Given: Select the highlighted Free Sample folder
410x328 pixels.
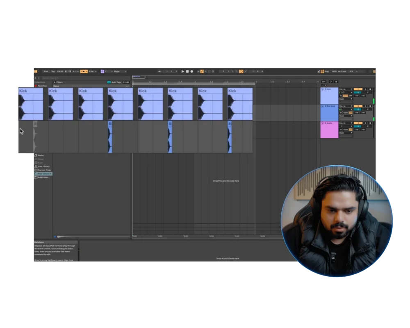Looking at the screenshot, I should pos(43,174).
